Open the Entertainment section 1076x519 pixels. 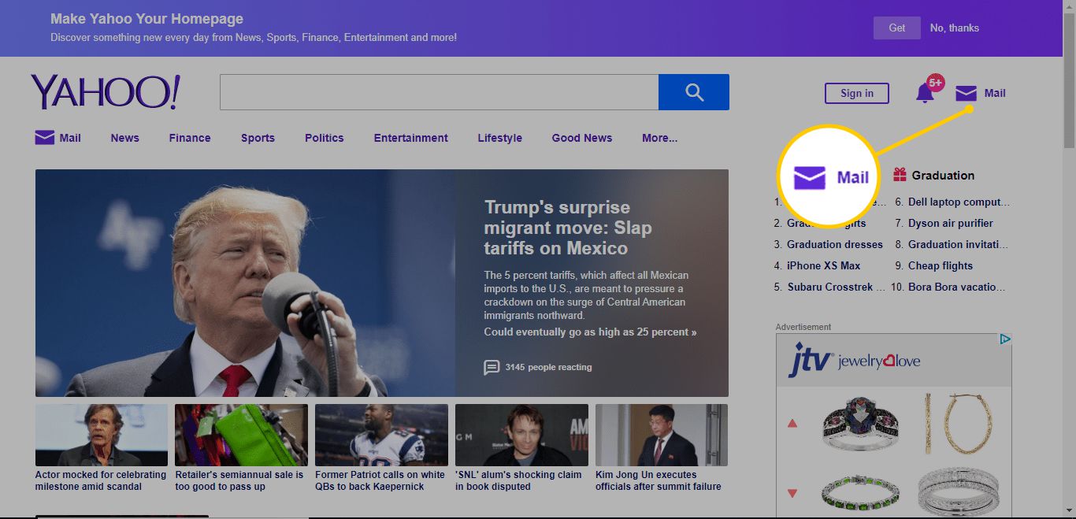pyautogui.click(x=411, y=138)
